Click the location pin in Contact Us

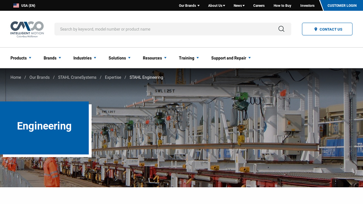(315, 29)
